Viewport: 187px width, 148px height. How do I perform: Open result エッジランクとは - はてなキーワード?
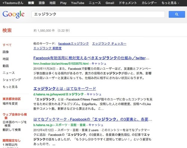tap(65, 89)
